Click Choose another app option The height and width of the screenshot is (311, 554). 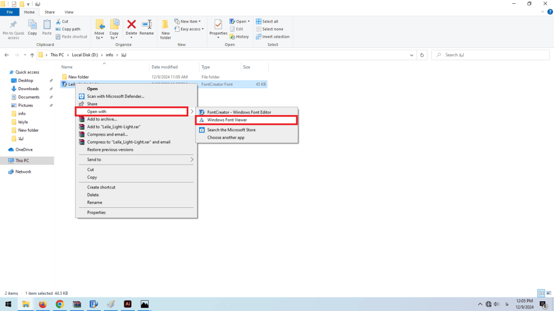click(226, 137)
